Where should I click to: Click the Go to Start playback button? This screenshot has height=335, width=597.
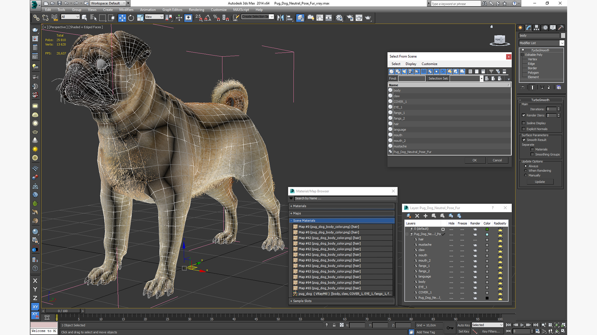(x=508, y=325)
